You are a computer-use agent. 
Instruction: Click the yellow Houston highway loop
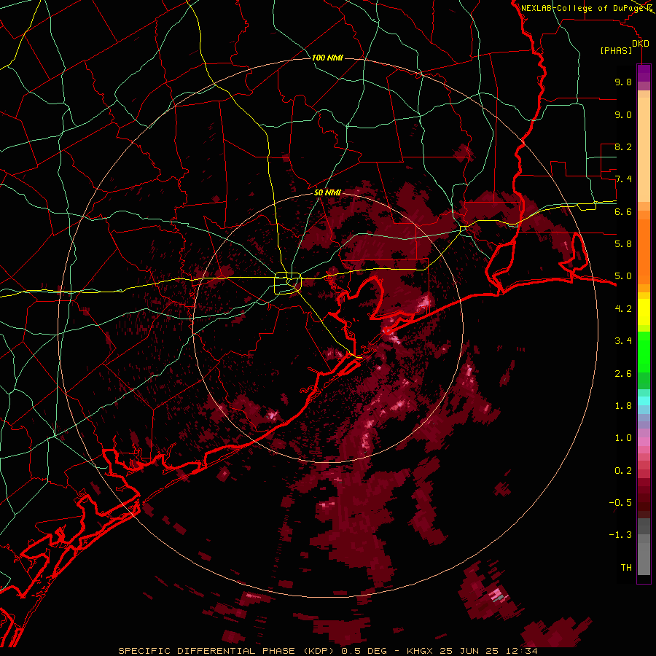[288, 283]
